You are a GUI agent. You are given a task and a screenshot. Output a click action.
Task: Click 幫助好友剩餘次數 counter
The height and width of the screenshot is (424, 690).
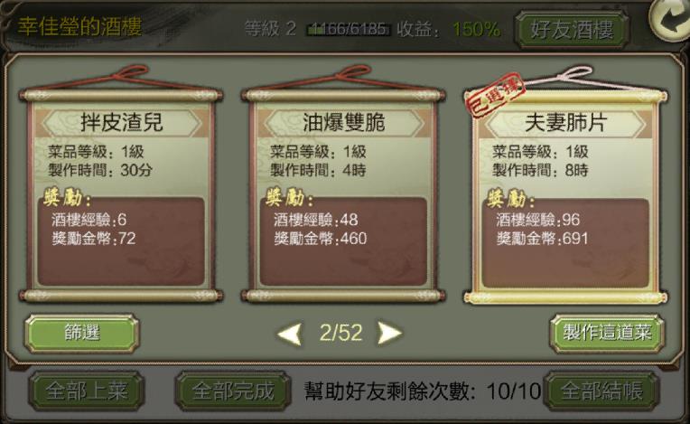423,391
